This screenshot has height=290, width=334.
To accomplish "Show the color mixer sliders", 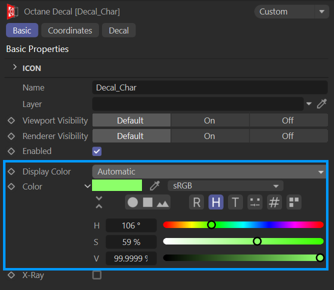I will (255, 202).
